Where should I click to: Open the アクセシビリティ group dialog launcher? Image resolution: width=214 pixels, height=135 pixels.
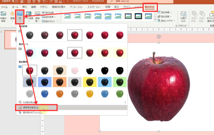pyautogui.click(x=176, y=26)
